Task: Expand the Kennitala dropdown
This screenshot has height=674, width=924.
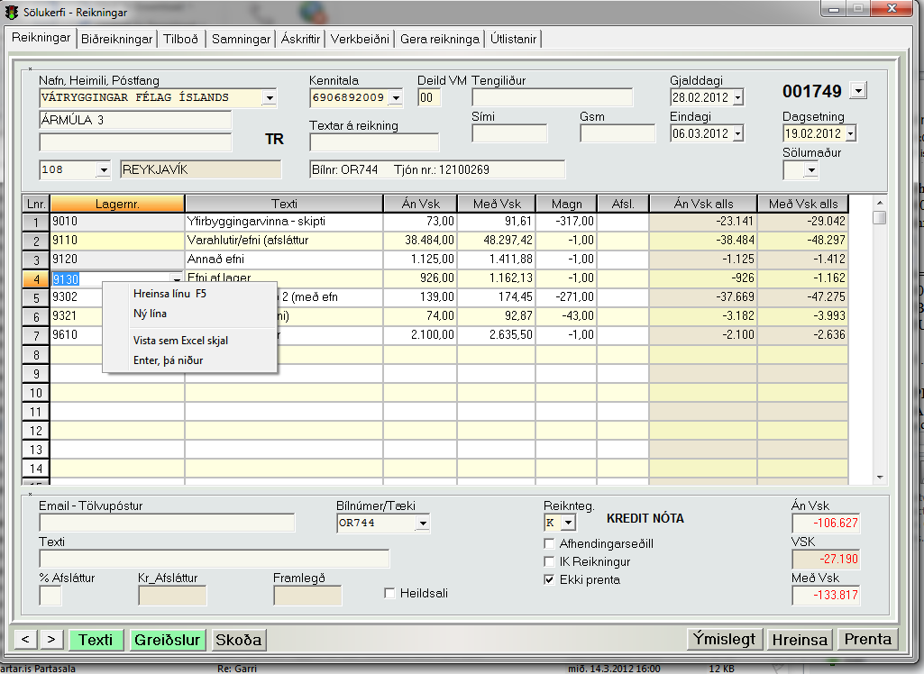Action: click(x=395, y=97)
